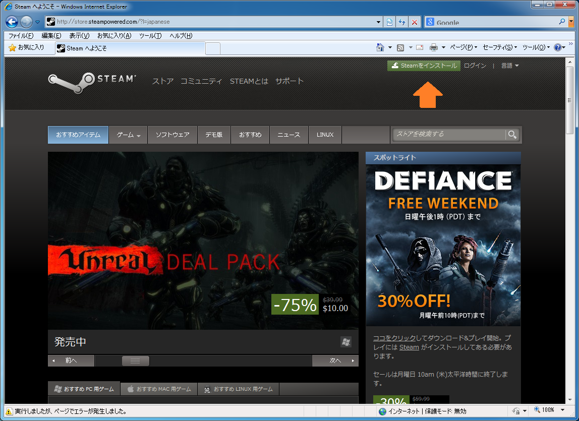Click the store search magnifier button
This screenshot has height=421, width=579.
[x=512, y=135]
